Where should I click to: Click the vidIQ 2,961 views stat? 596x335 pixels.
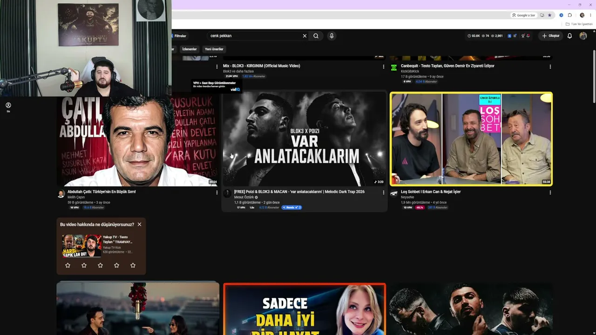tap(497, 36)
